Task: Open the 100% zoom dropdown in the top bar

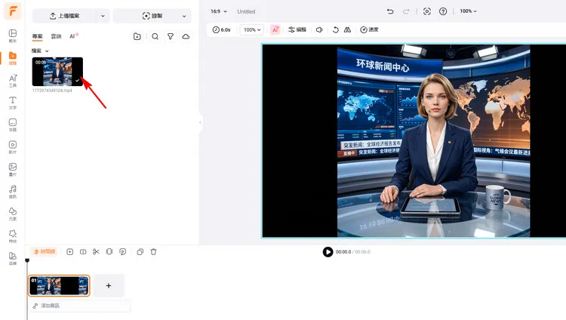Action: (469, 11)
